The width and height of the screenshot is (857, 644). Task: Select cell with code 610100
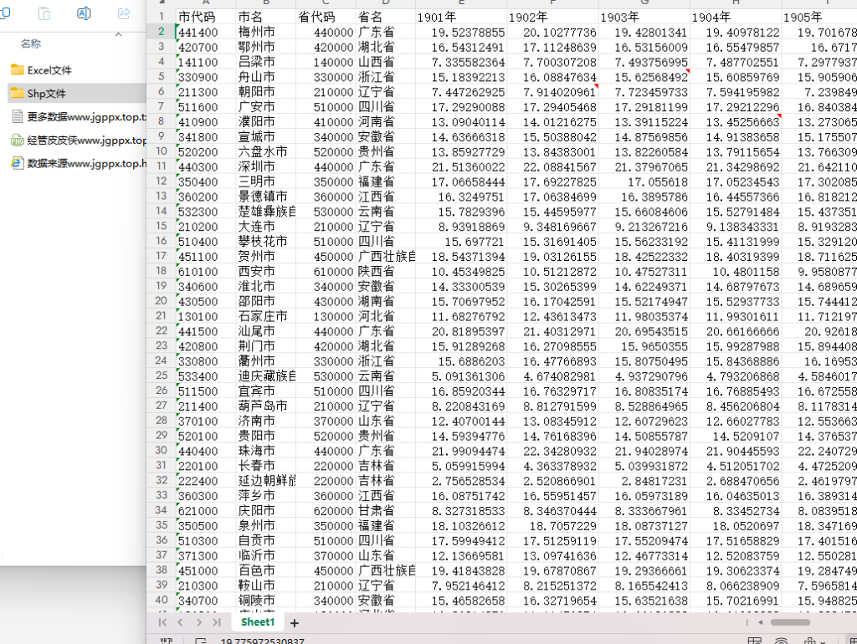coord(206,272)
